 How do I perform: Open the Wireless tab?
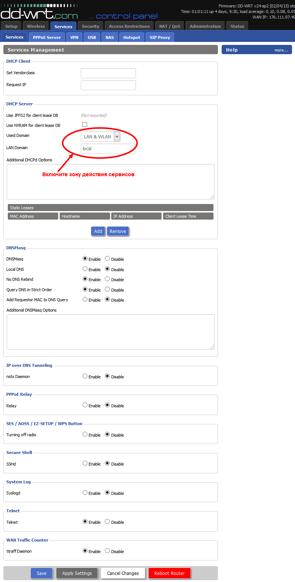36,26
